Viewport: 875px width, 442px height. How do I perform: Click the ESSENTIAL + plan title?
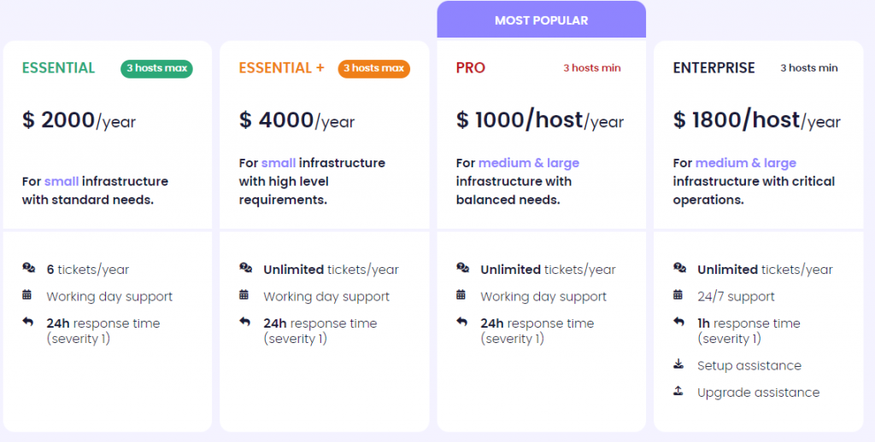click(281, 68)
